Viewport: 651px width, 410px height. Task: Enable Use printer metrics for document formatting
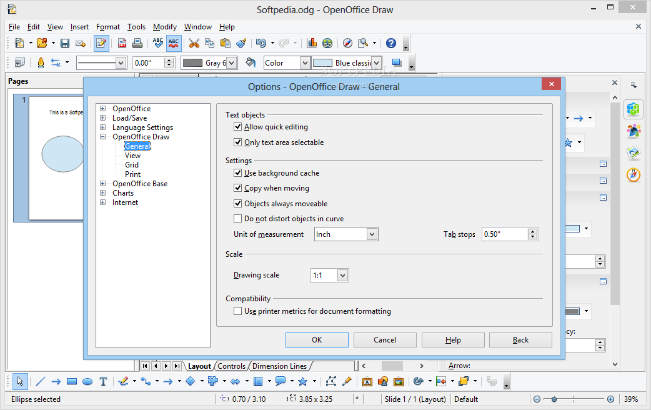click(238, 311)
